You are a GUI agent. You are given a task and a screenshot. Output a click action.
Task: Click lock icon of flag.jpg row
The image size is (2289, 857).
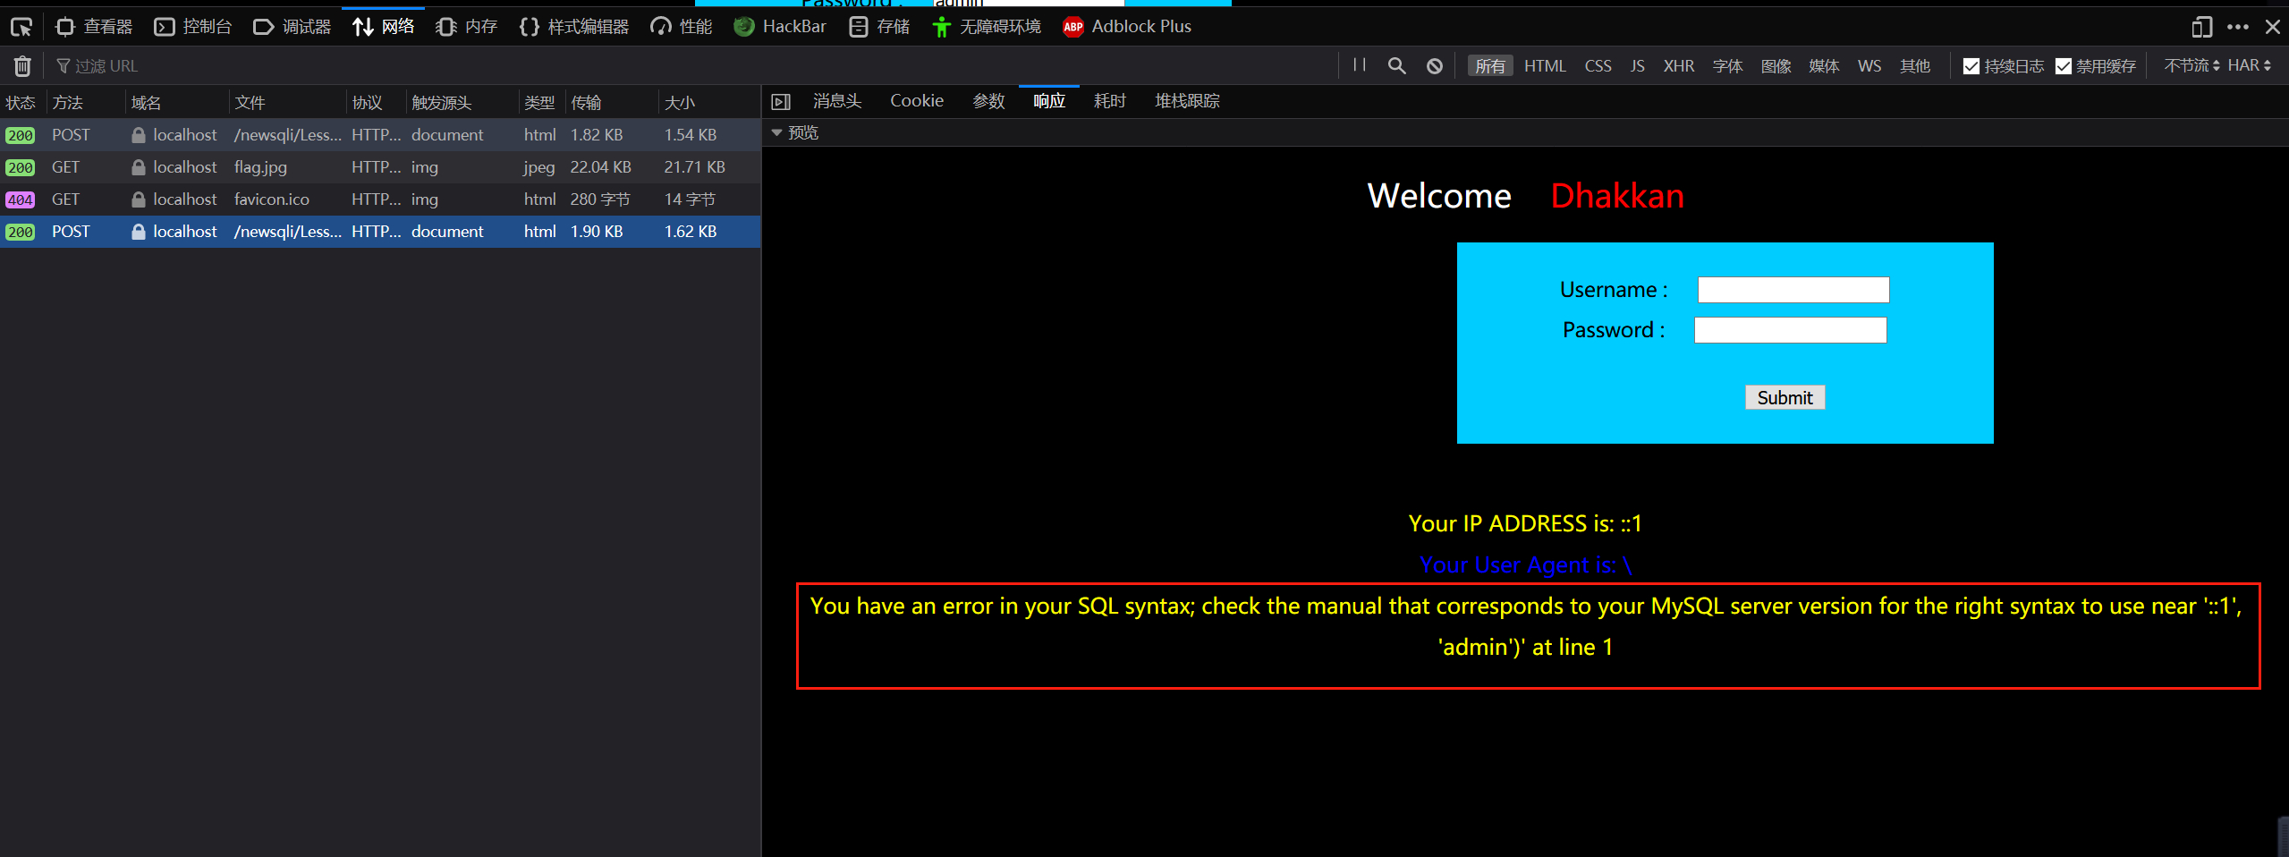[x=139, y=167]
